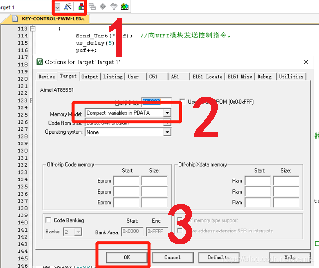The image size is (319, 268).
Task: Click the us_delay(5) code on line 115
Action: click(x=95, y=43)
